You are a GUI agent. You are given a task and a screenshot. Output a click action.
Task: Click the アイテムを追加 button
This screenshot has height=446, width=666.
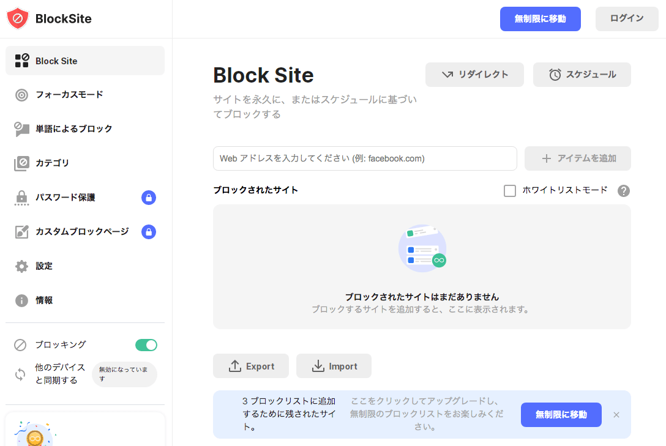(578, 158)
